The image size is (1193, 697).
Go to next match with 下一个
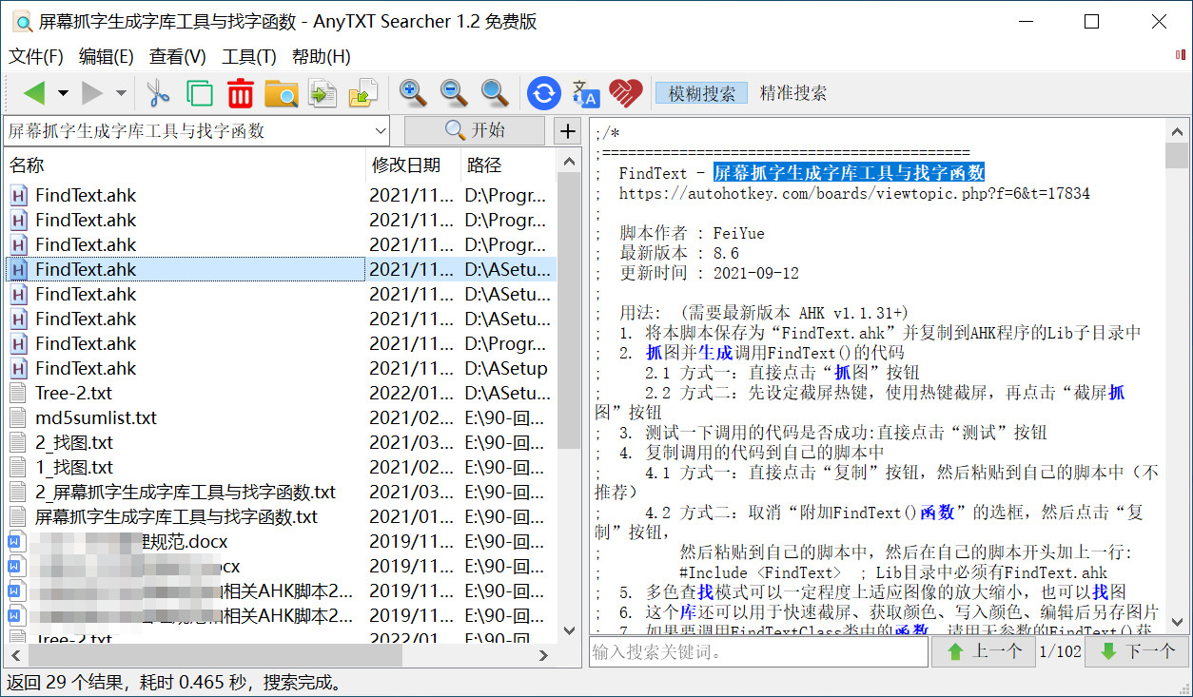coord(1136,651)
